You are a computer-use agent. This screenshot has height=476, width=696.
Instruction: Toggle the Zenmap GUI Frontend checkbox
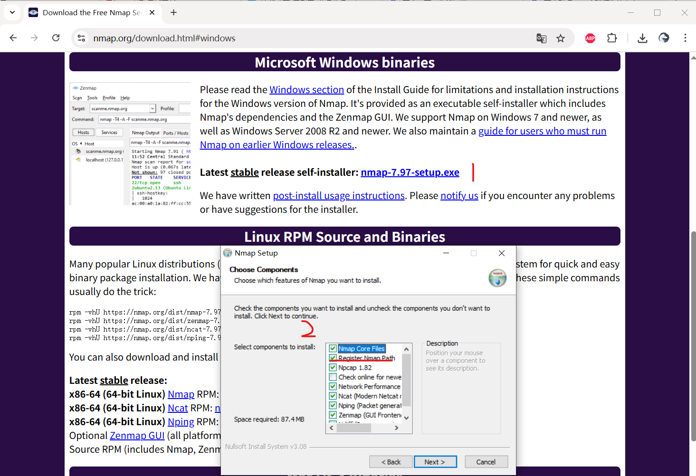[x=333, y=415]
